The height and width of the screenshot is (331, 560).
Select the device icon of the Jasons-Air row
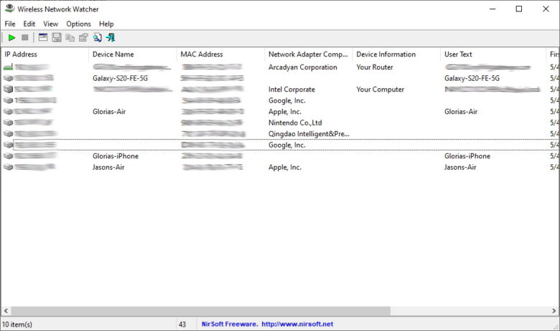coord(8,167)
